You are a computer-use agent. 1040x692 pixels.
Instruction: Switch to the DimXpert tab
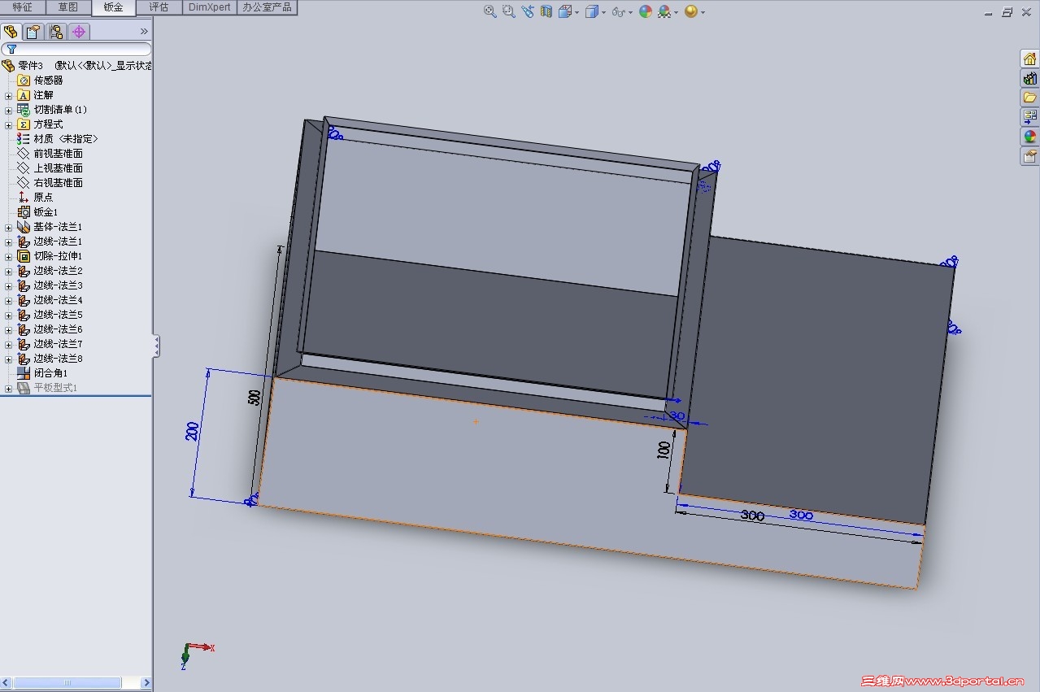coord(210,7)
